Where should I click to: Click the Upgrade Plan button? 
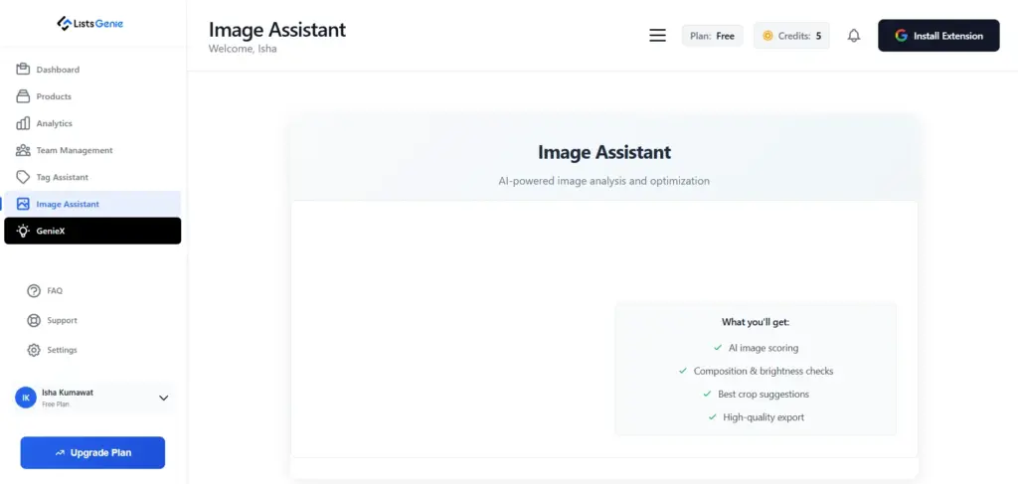(92, 453)
